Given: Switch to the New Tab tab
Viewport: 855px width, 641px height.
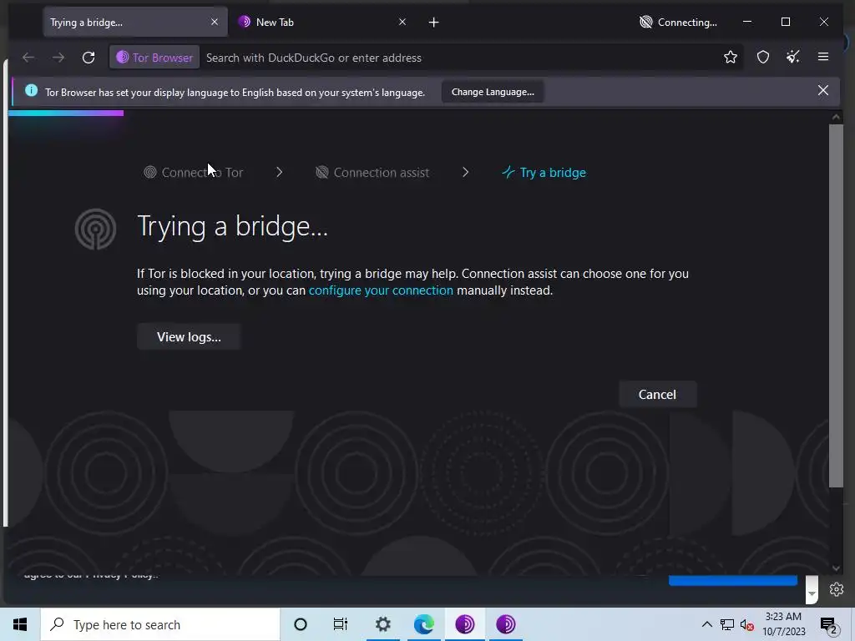Looking at the screenshot, I should 323,22.
